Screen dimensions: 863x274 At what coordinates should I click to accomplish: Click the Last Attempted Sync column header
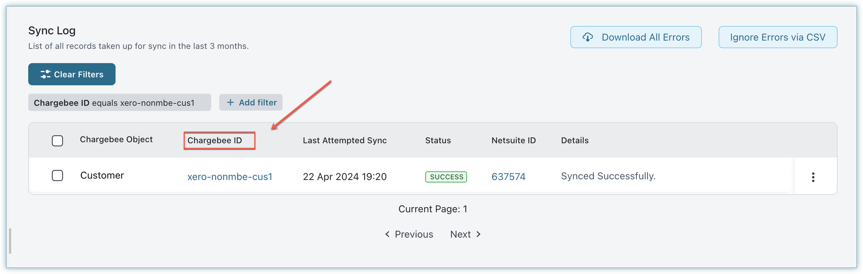point(344,141)
